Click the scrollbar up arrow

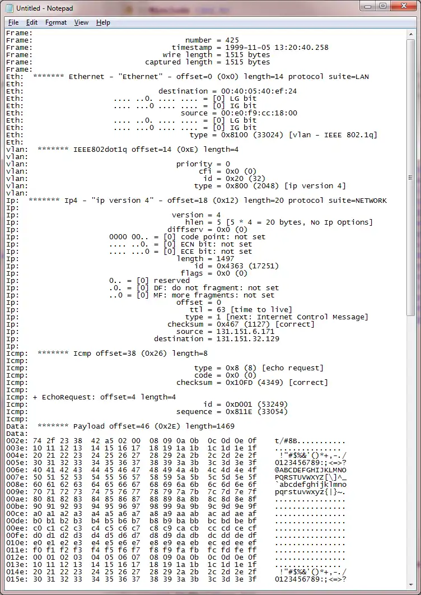point(411,34)
